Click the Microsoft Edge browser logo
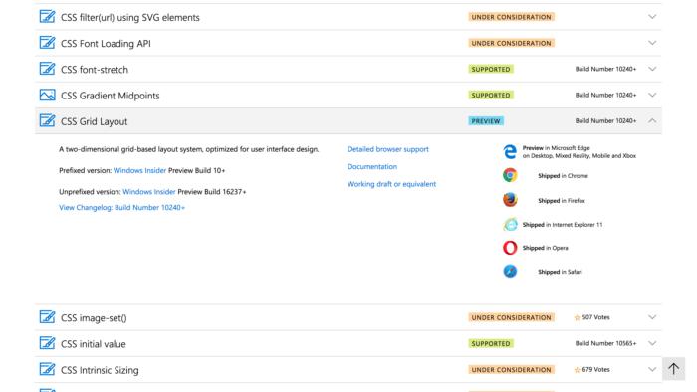 510,152
